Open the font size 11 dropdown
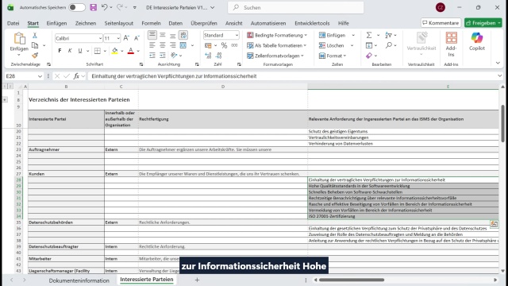This screenshot has height=286, width=508. pyautogui.click(x=118, y=38)
